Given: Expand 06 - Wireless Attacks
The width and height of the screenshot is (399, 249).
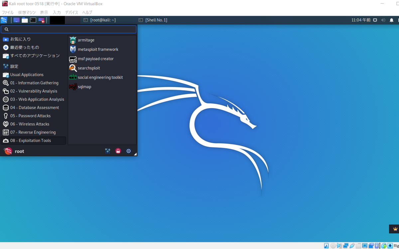Looking at the screenshot, I should 34,124.
